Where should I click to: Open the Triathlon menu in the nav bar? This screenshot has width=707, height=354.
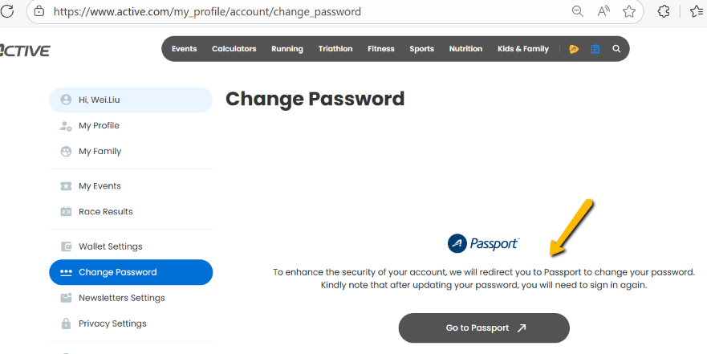pyautogui.click(x=335, y=49)
